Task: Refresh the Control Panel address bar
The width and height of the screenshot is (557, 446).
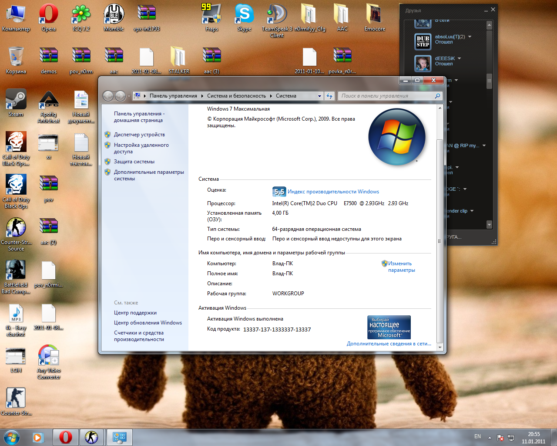Action: pos(329,96)
